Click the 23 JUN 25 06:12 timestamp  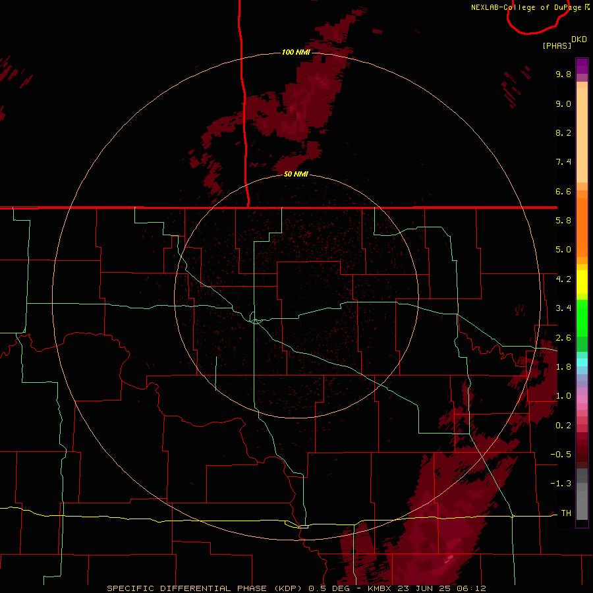pyautogui.click(x=441, y=588)
